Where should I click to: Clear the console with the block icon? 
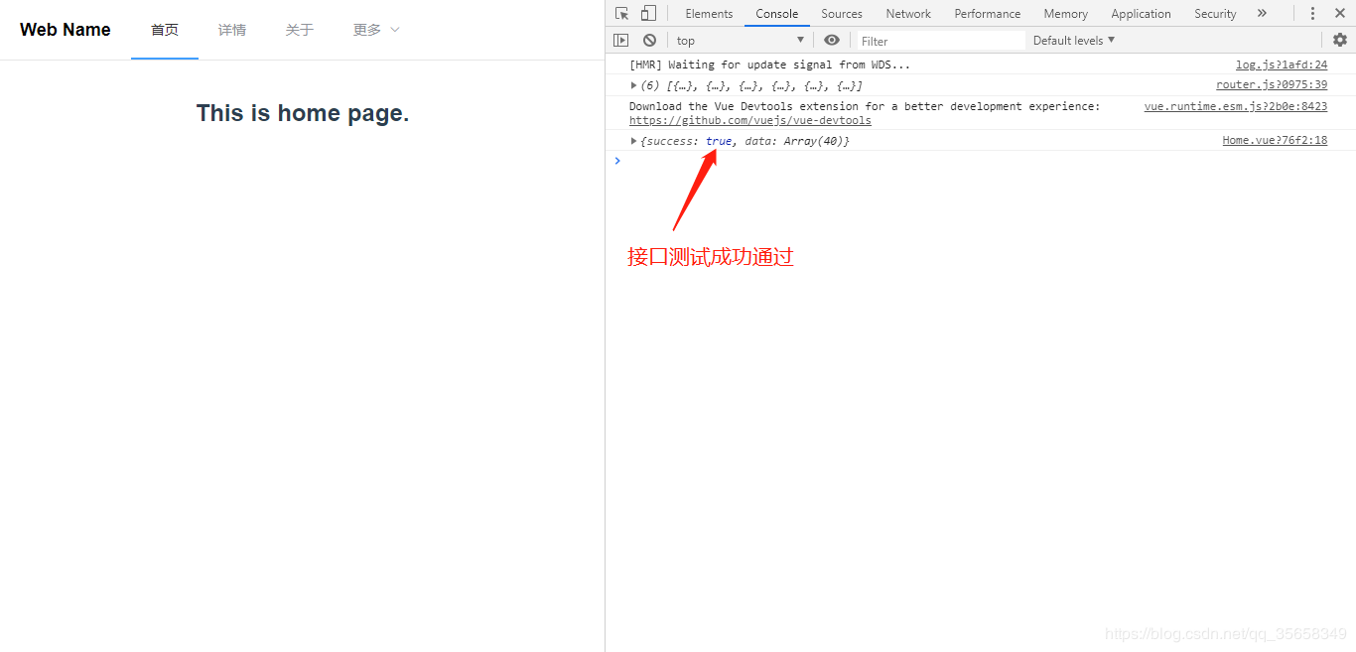click(x=649, y=40)
